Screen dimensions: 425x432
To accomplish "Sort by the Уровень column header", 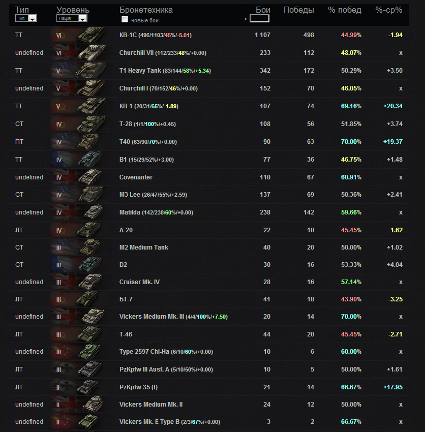I will coord(73,10).
